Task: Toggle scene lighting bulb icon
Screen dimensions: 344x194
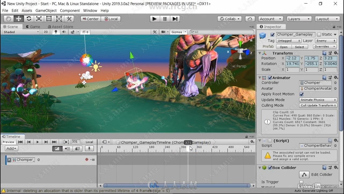Action: tap(56, 32)
